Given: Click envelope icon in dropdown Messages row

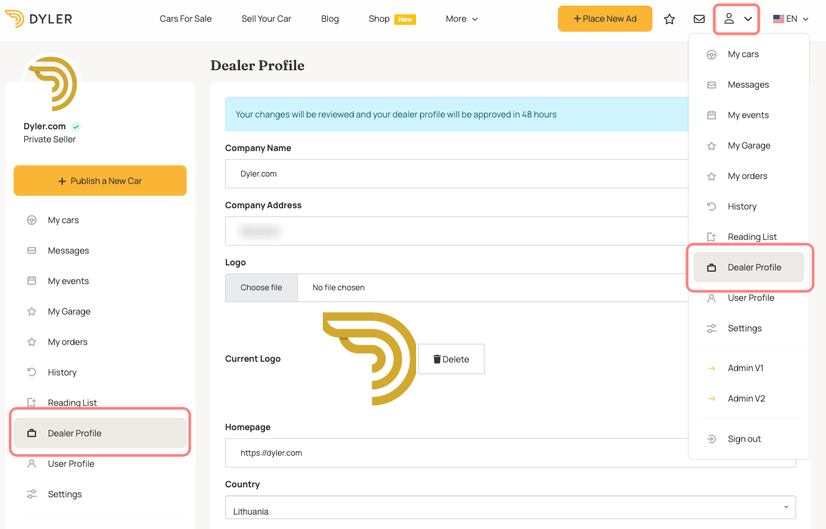Looking at the screenshot, I should click(x=712, y=85).
